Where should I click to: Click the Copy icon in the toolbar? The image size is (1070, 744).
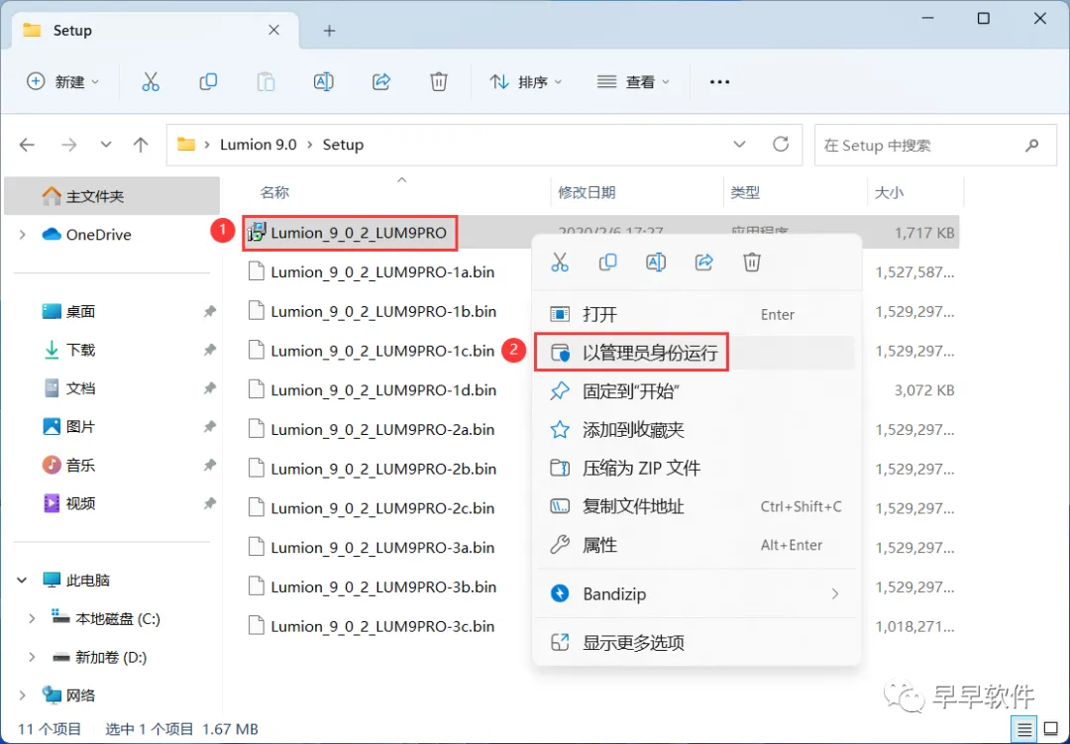208,82
